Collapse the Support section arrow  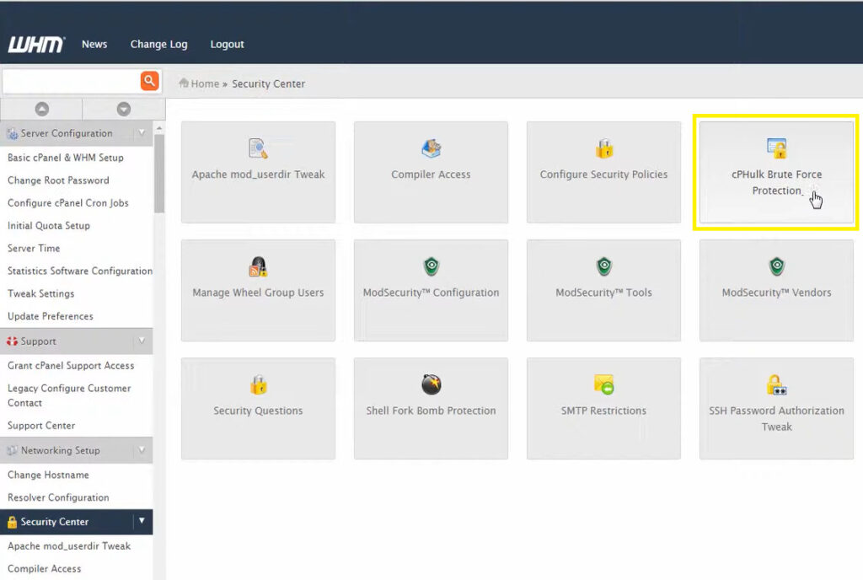(x=142, y=341)
